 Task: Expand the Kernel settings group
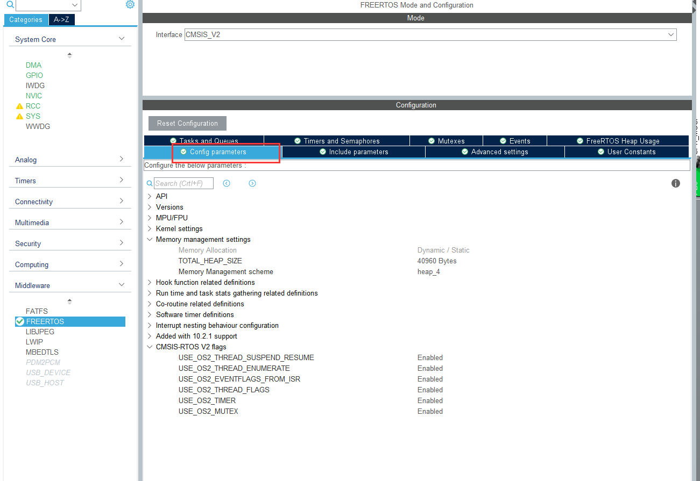pos(150,228)
